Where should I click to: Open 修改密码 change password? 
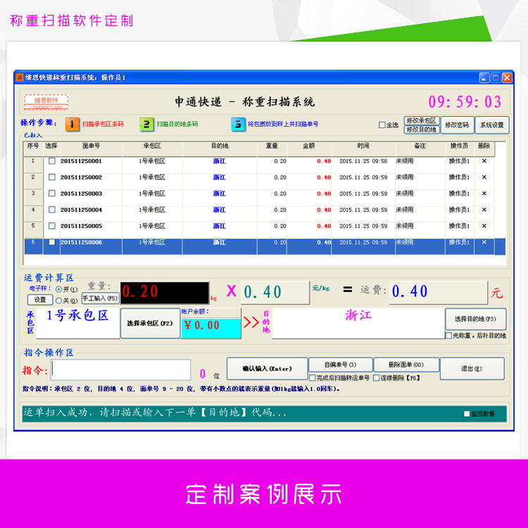click(x=457, y=125)
